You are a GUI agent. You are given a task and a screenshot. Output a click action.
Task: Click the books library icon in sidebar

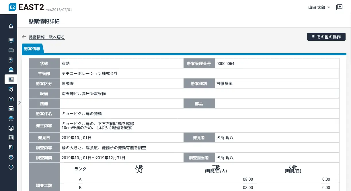[11, 138]
